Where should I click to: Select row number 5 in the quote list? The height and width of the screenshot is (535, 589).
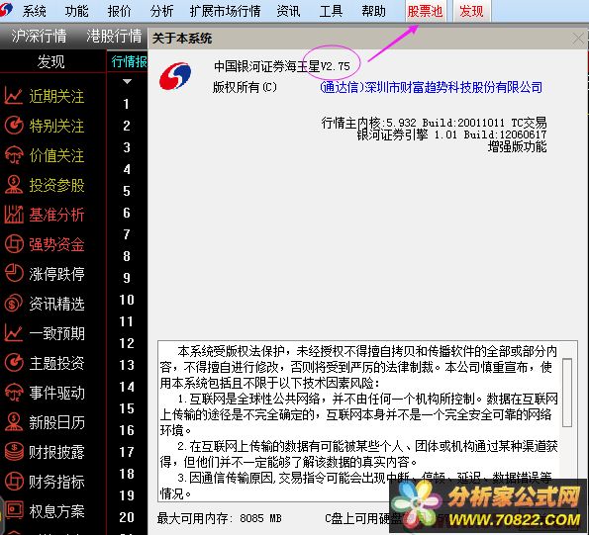pyautogui.click(x=127, y=191)
